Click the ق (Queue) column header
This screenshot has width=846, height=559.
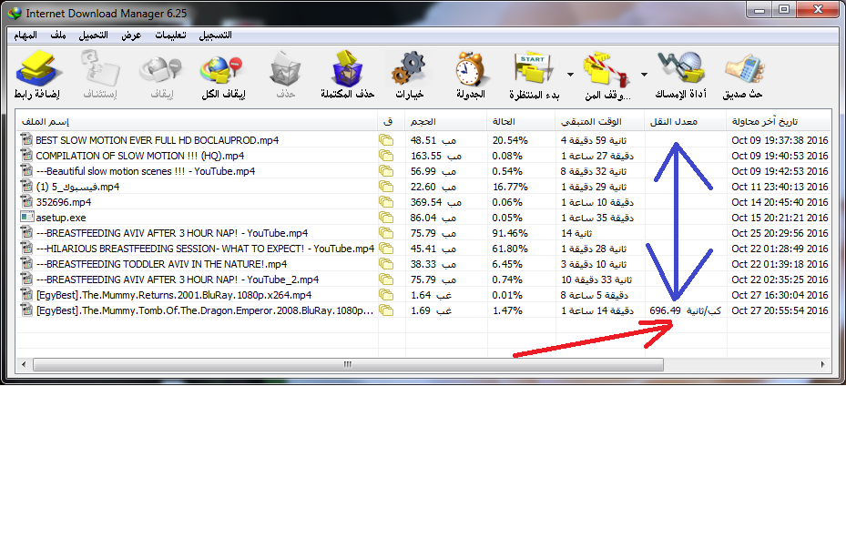[x=392, y=121]
